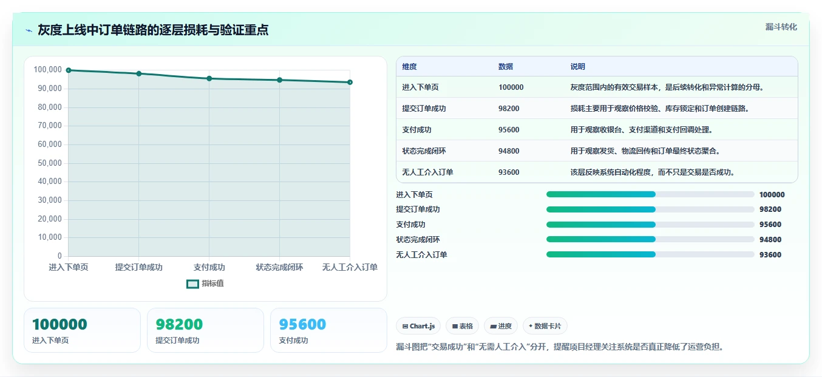This screenshot has width=822, height=377.
Task: Click the 94800 value beside its progress bar
Action: pyautogui.click(x=770, y=240)
